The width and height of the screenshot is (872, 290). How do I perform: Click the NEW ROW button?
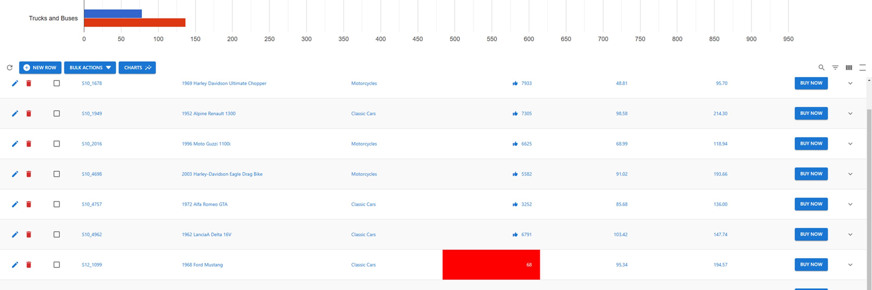click(x=40, y=68)
